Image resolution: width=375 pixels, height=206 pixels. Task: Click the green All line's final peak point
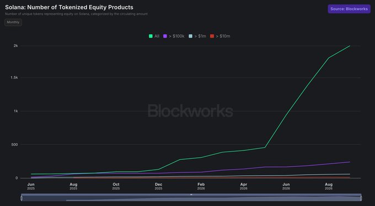pyautogui.click(x=350, y=46)
